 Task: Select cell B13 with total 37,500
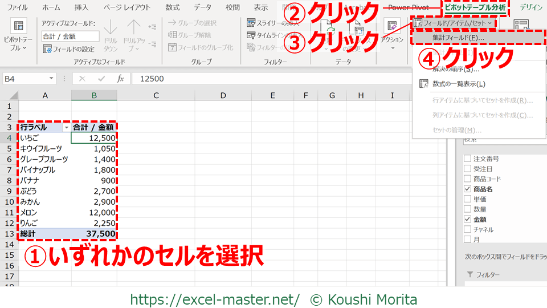click(x=94, y=234)
